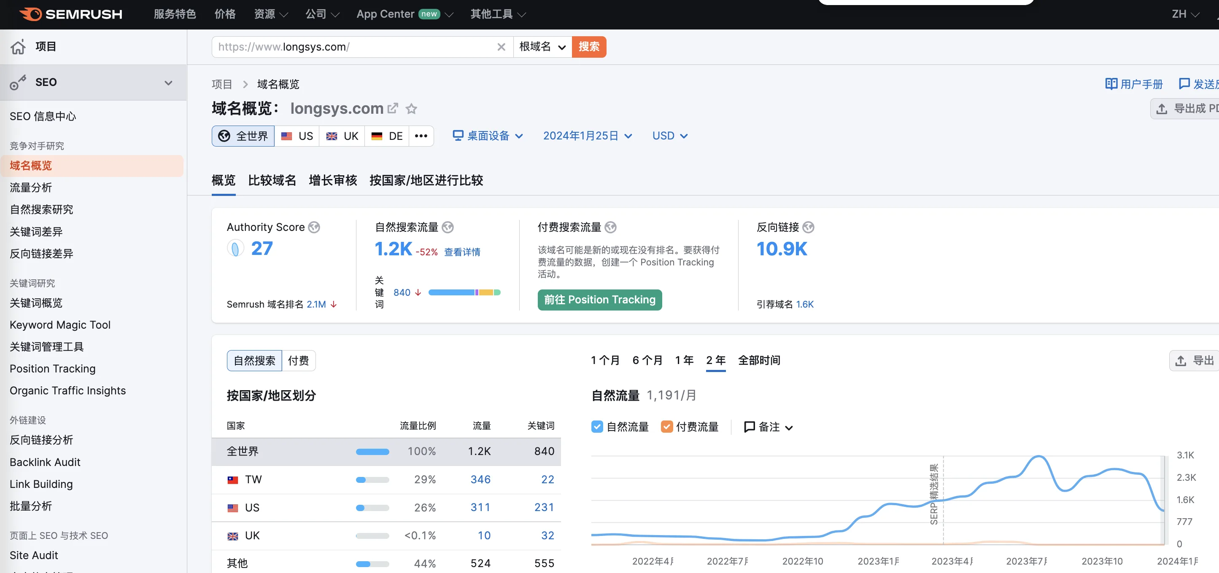Open Keyword Magic Tool in sidebar
The width and height of the screenshot is (1219, 573).
pos(60,325)
